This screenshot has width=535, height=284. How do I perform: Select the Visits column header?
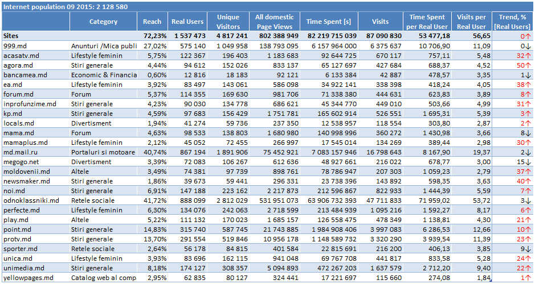(x=381, y=22)
